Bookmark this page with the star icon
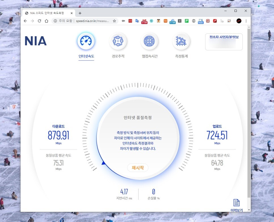Image resolution: width=274 pixels, height=222 pixels. (x=114, y=21)
